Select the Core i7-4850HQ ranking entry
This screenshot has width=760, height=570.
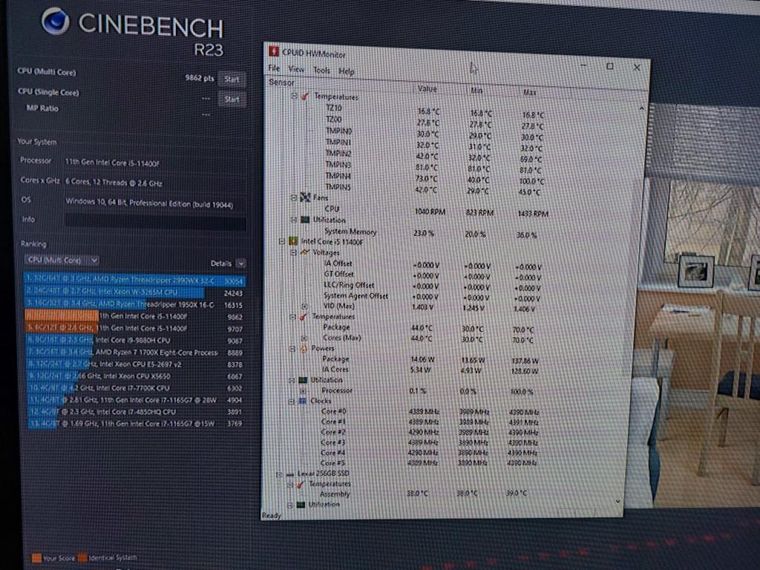(134, 411)
